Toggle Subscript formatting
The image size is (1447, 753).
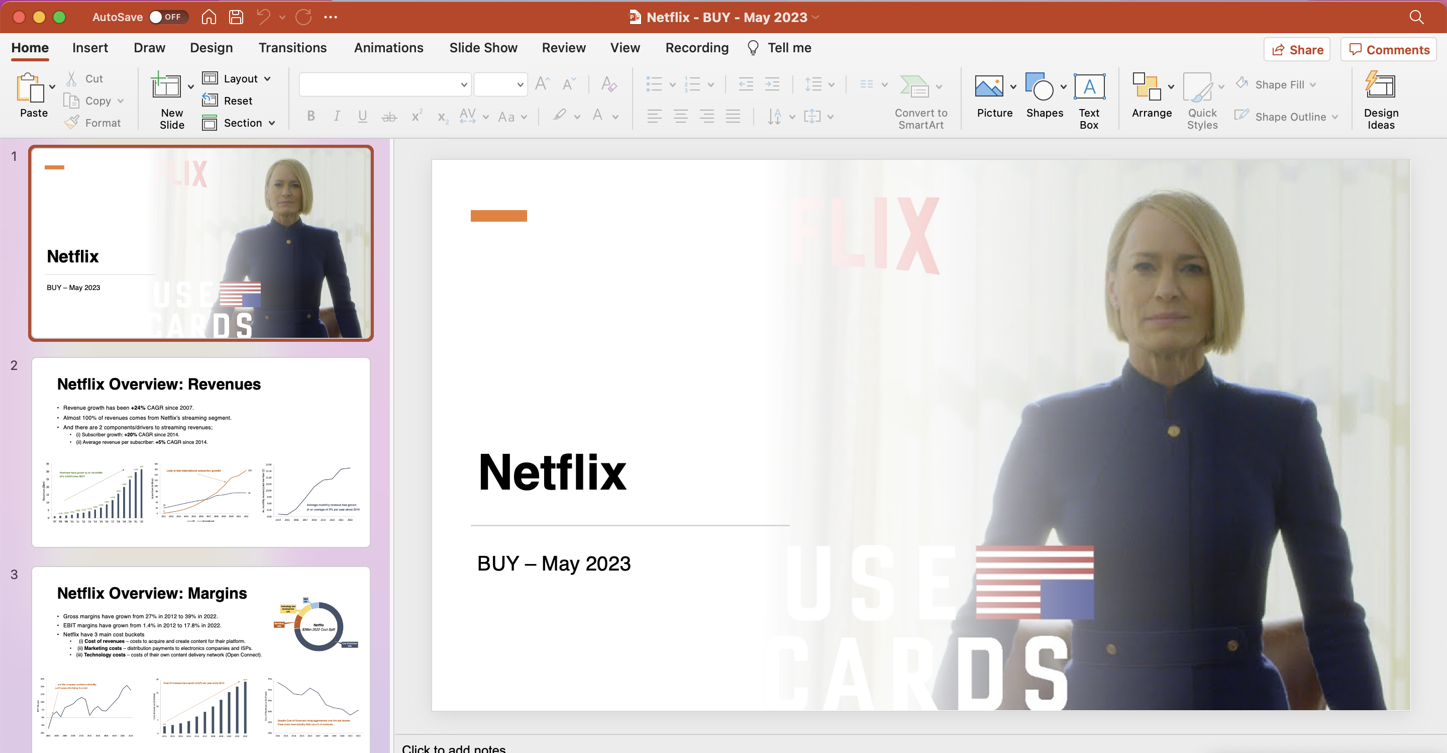pos(443,118)
